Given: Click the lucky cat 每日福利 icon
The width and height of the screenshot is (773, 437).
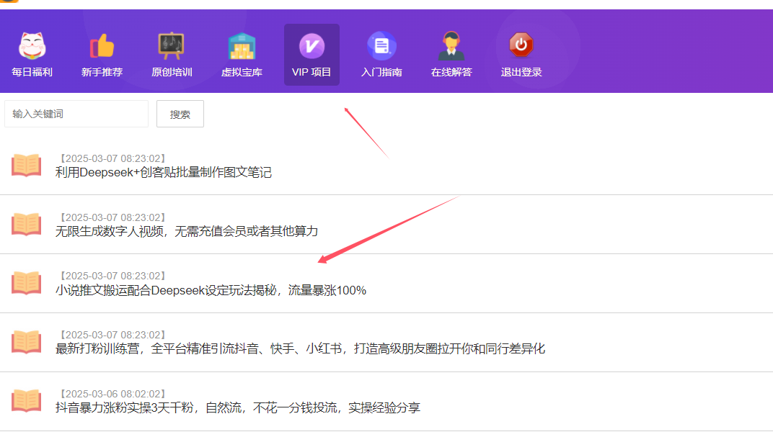Looking at the screenshot, I should [x=32, y=46].
